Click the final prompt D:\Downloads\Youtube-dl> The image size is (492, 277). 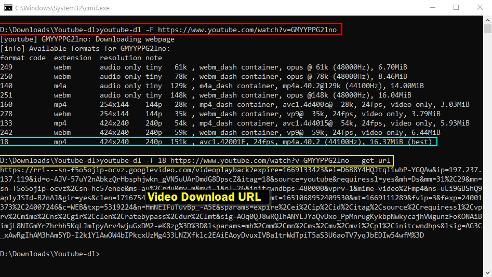(x=50, y=254)
